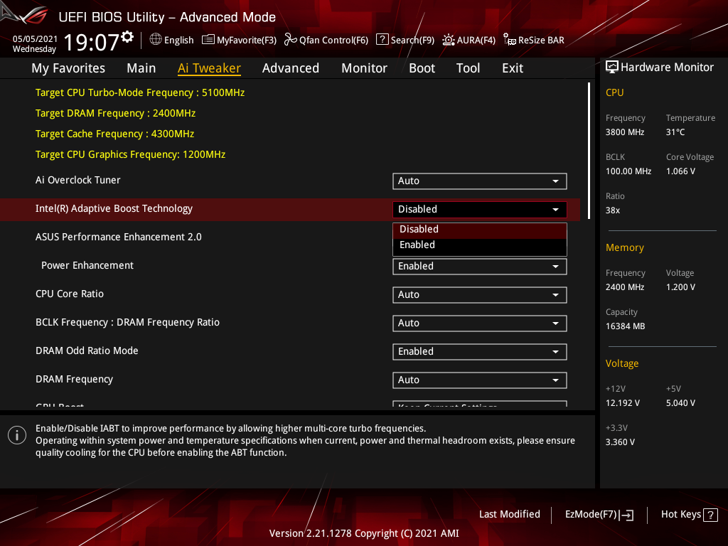Image resolution: width=728 pixels, height=546 pixels.
Task: Select CPU Core Ratio label
Action: click(x=70, y=294)
